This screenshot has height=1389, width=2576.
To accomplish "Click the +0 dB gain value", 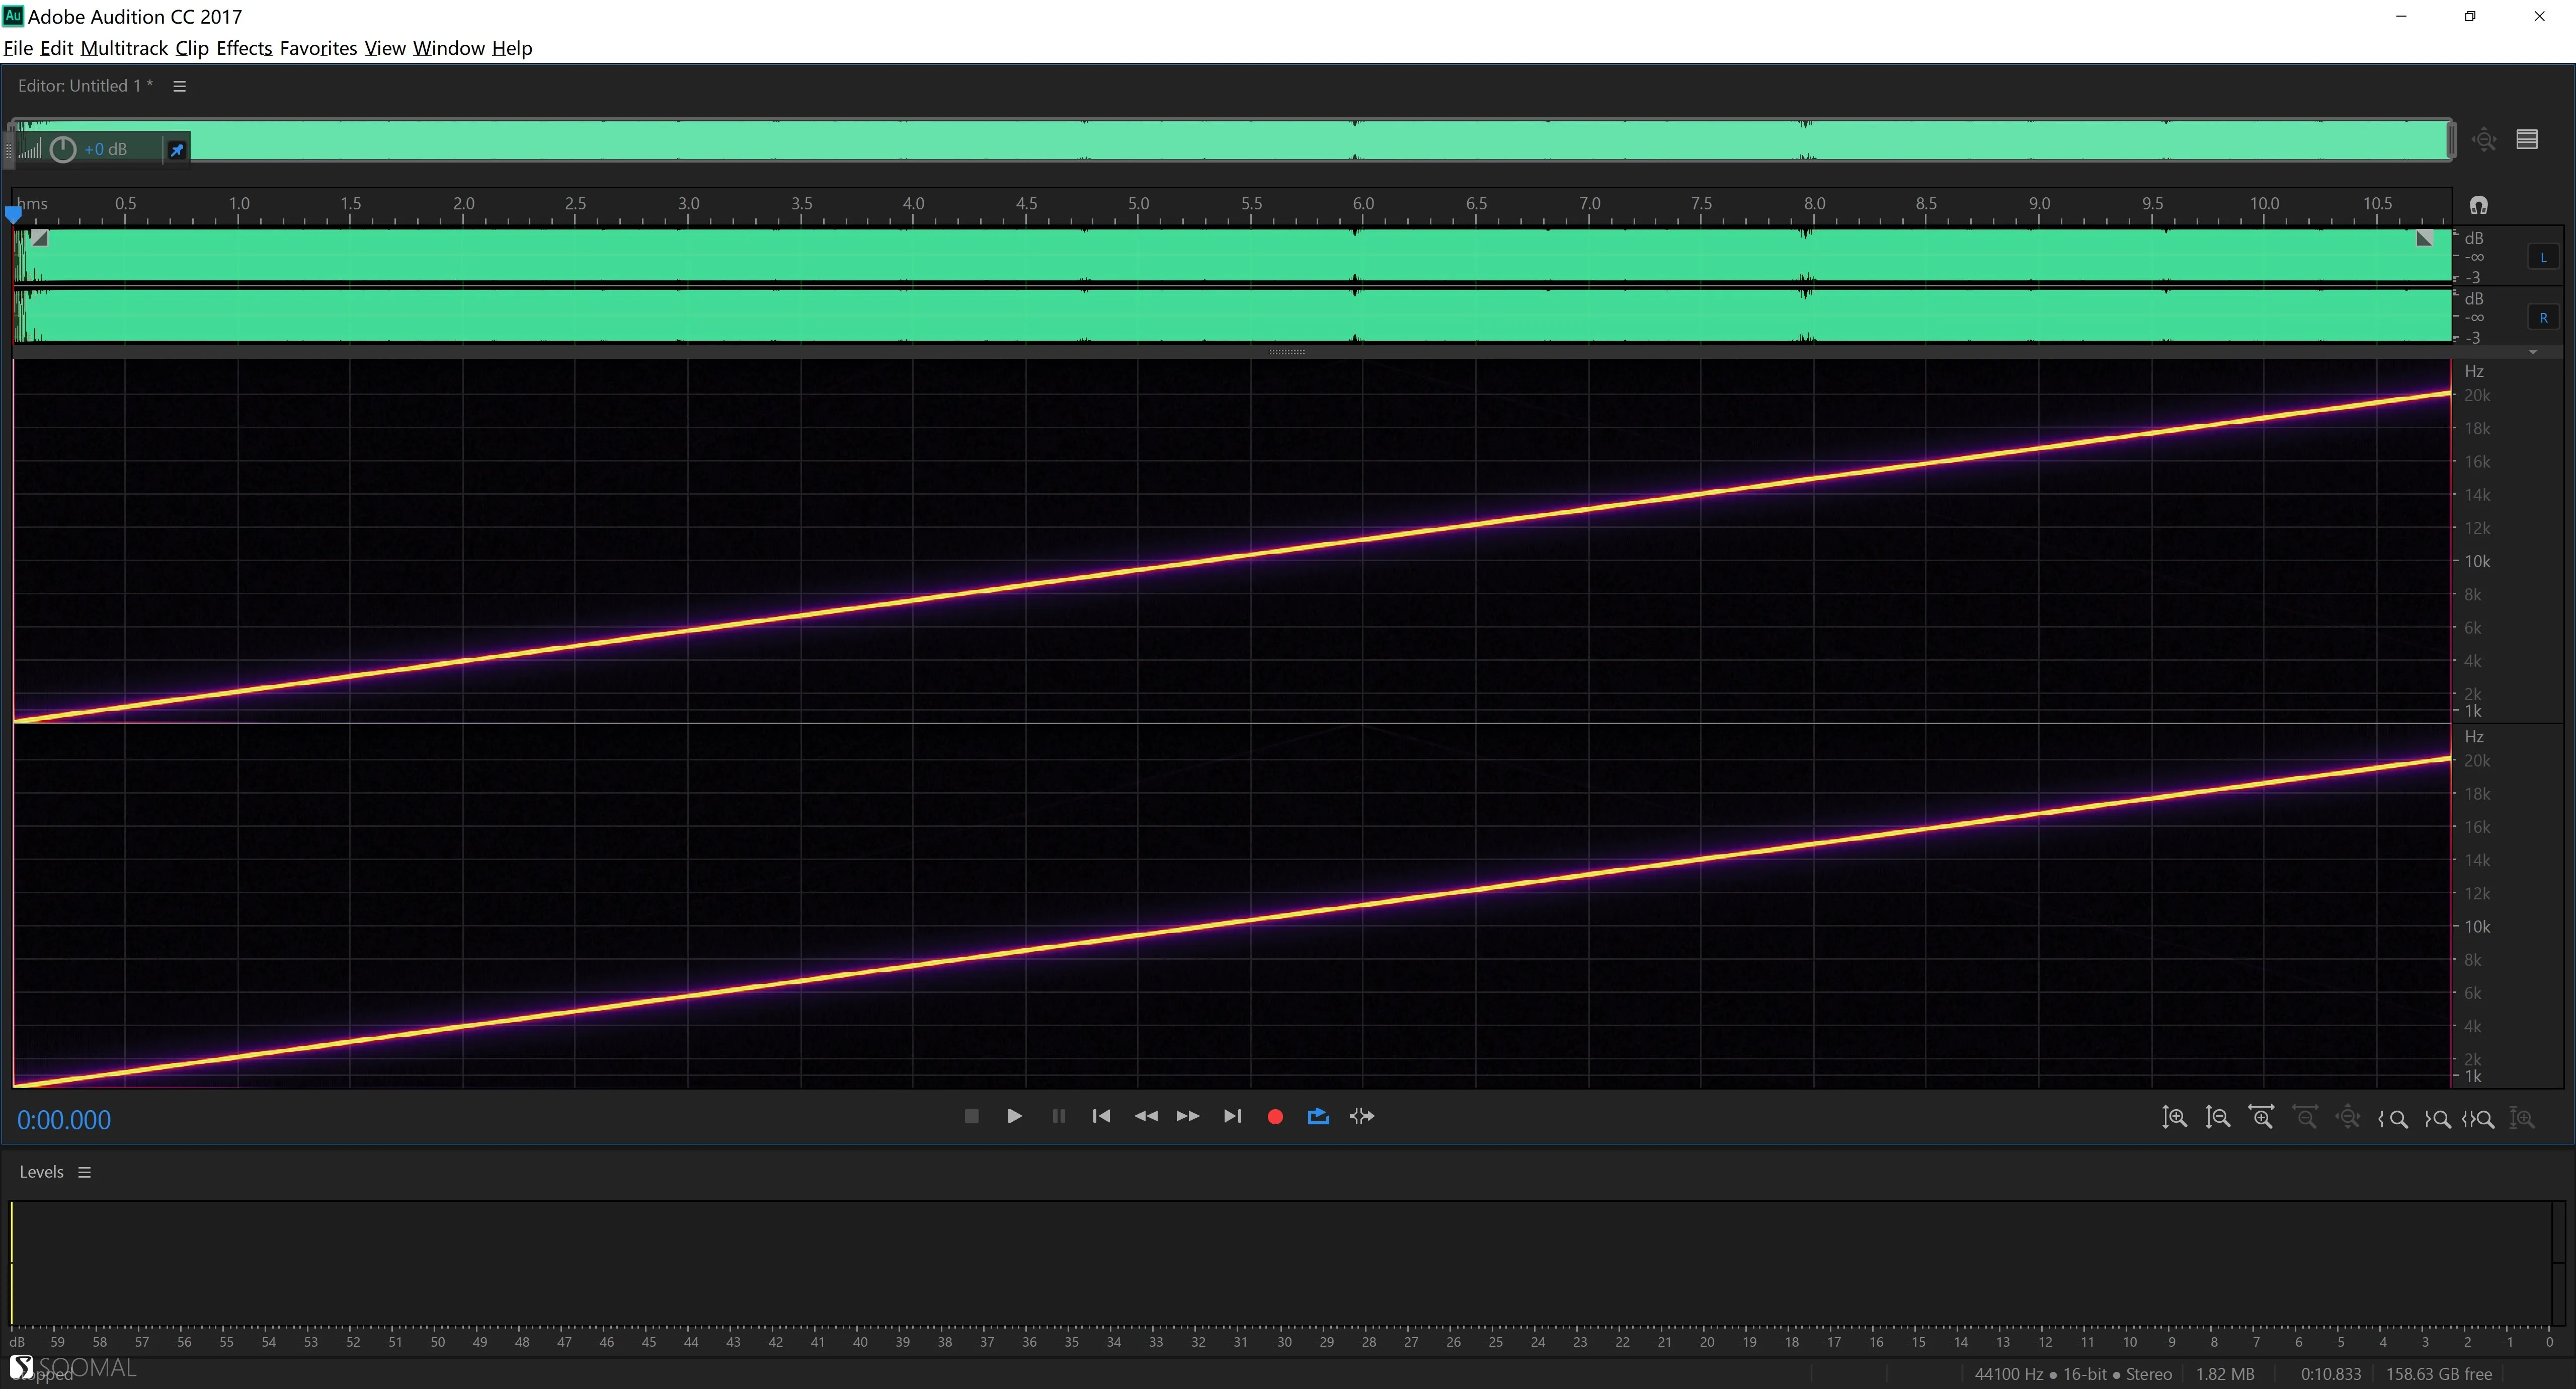I will pos(106,149).
